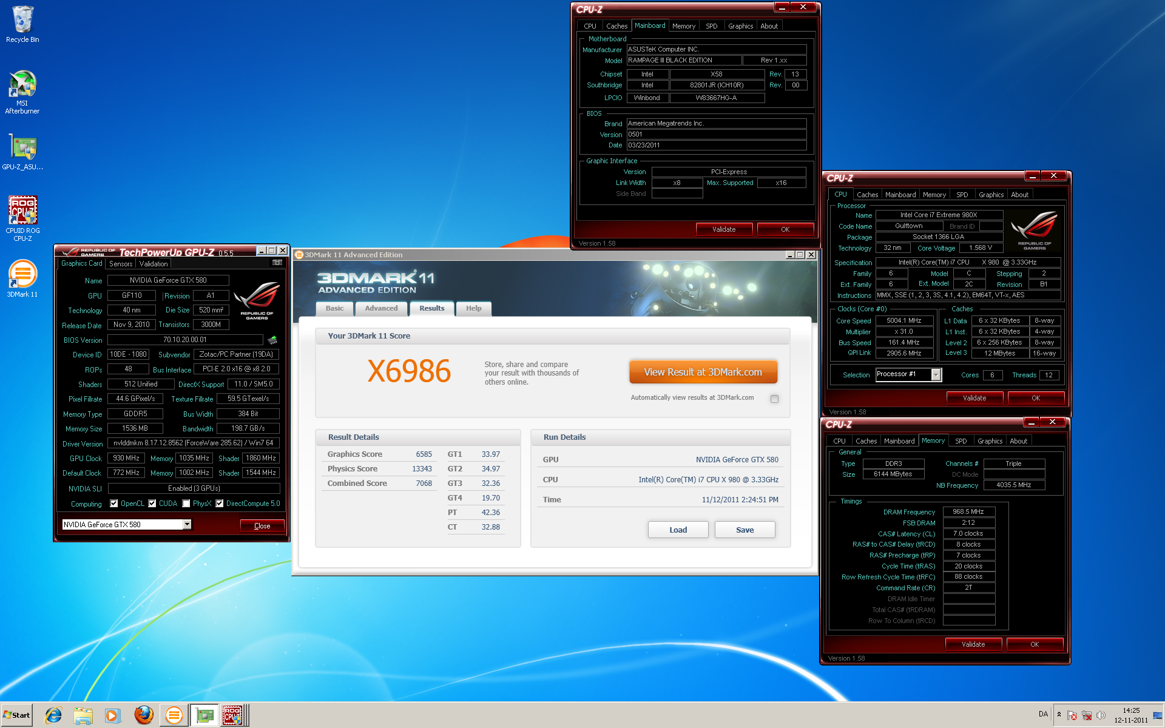Click the GPU-Z Name field NVIDIA GeForce GTX 580
1165x728 pixels.
[168, 280]
